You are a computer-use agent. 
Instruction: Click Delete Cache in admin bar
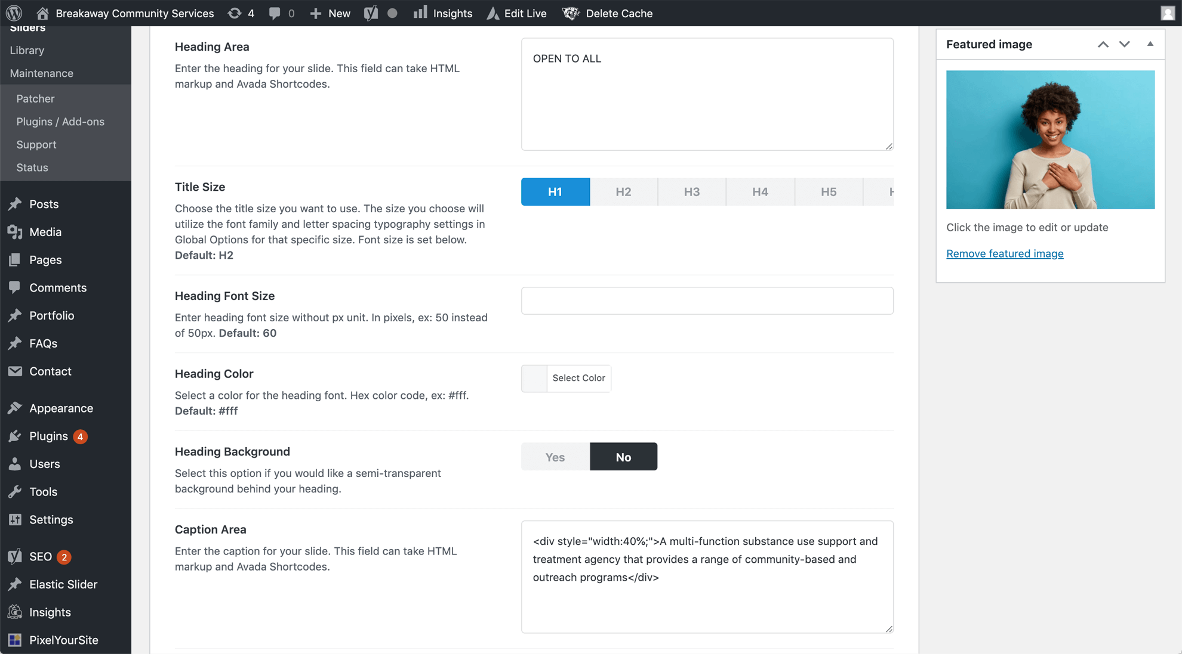click(x=619, y=13)
